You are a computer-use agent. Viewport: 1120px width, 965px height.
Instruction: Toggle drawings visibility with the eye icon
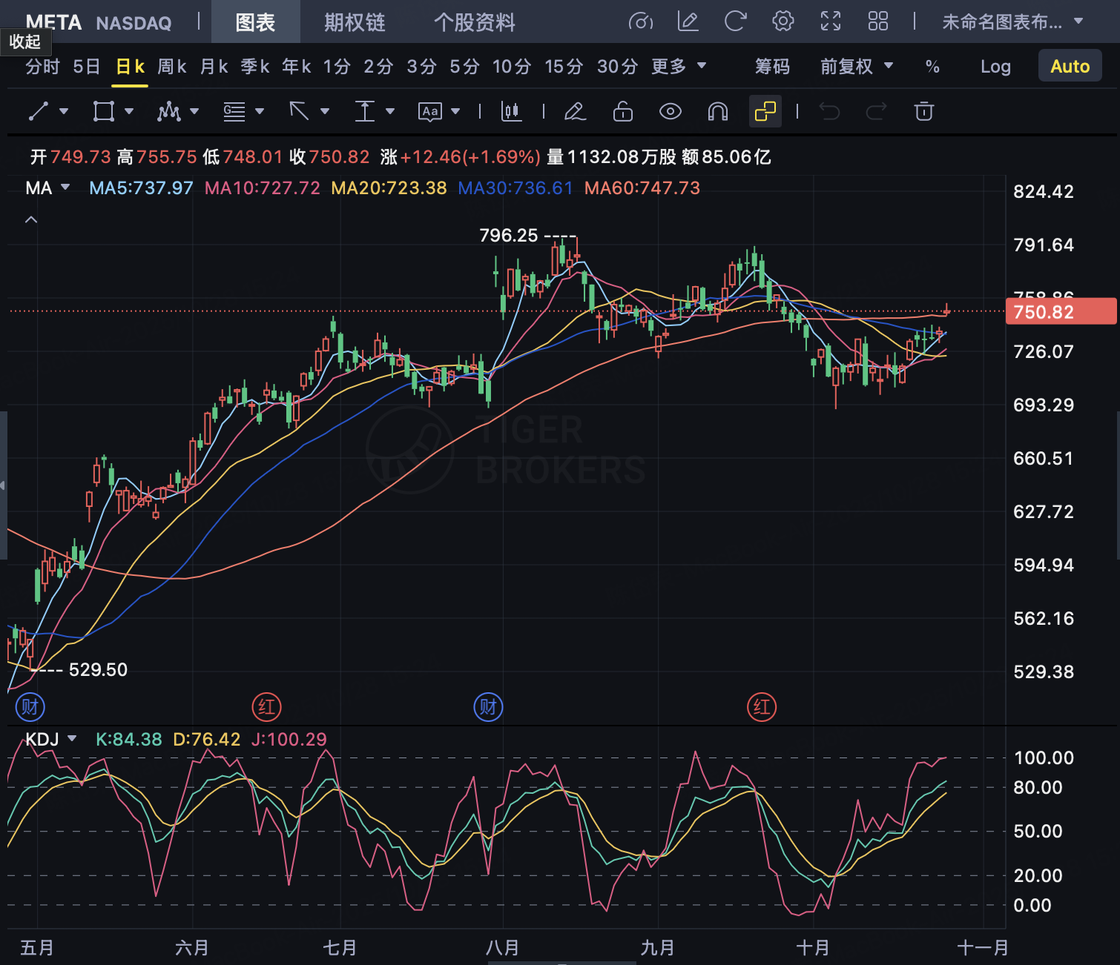pos(671,111)
